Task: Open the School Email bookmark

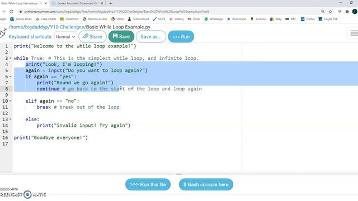Action: tap(21, 19)
